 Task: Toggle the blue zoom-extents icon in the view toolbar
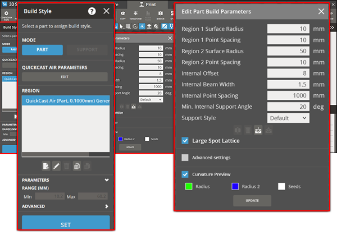click(x=142, y=26)
